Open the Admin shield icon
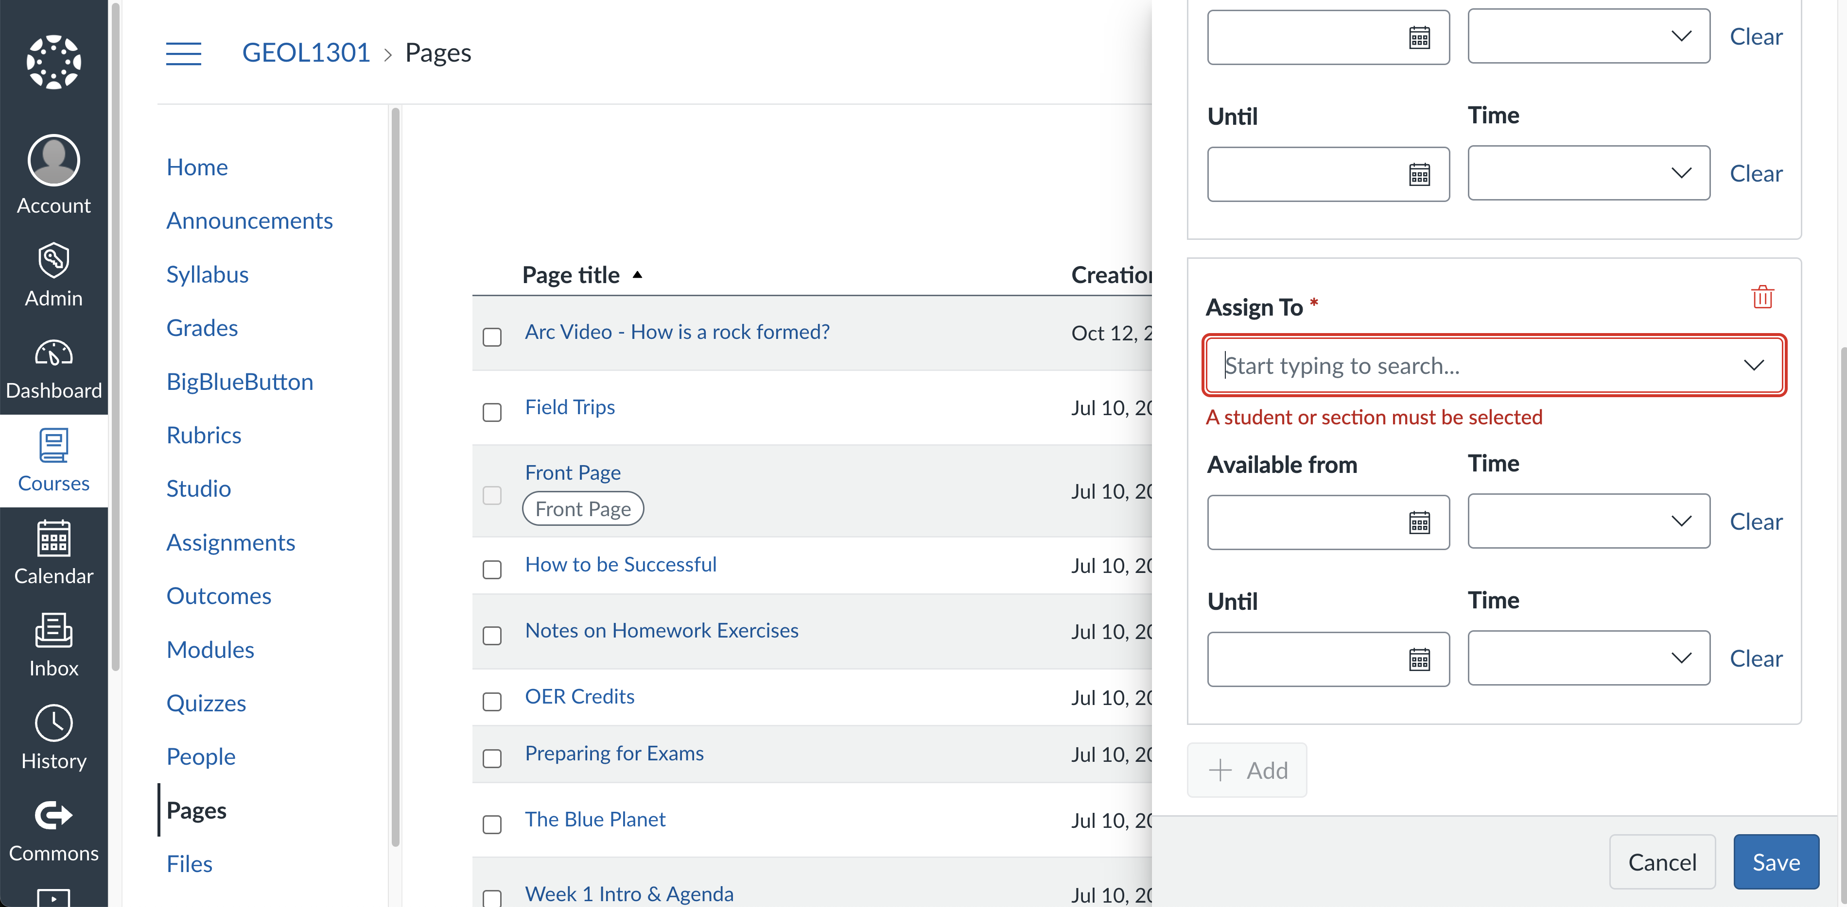 pyautogui.click(x=54, y=260)
